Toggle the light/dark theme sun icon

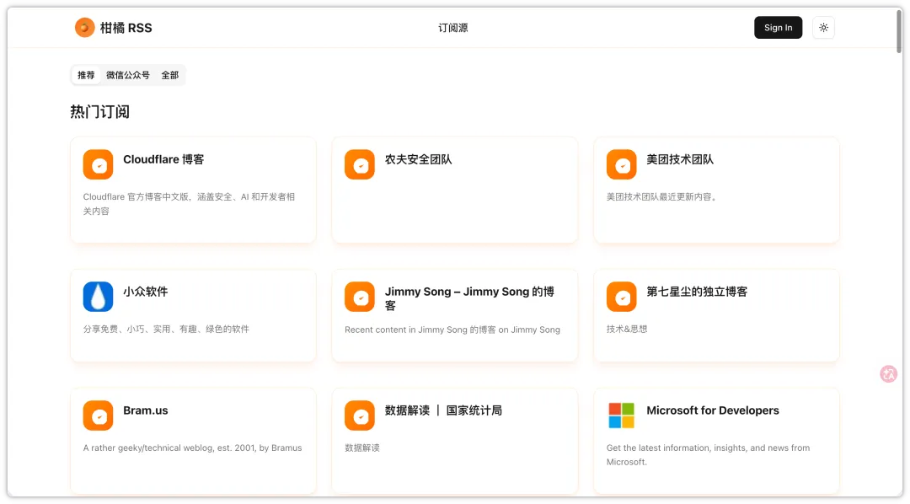click(x=823, y=27)
